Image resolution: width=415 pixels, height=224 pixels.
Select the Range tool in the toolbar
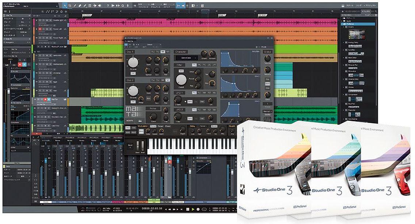click(71, 6)
